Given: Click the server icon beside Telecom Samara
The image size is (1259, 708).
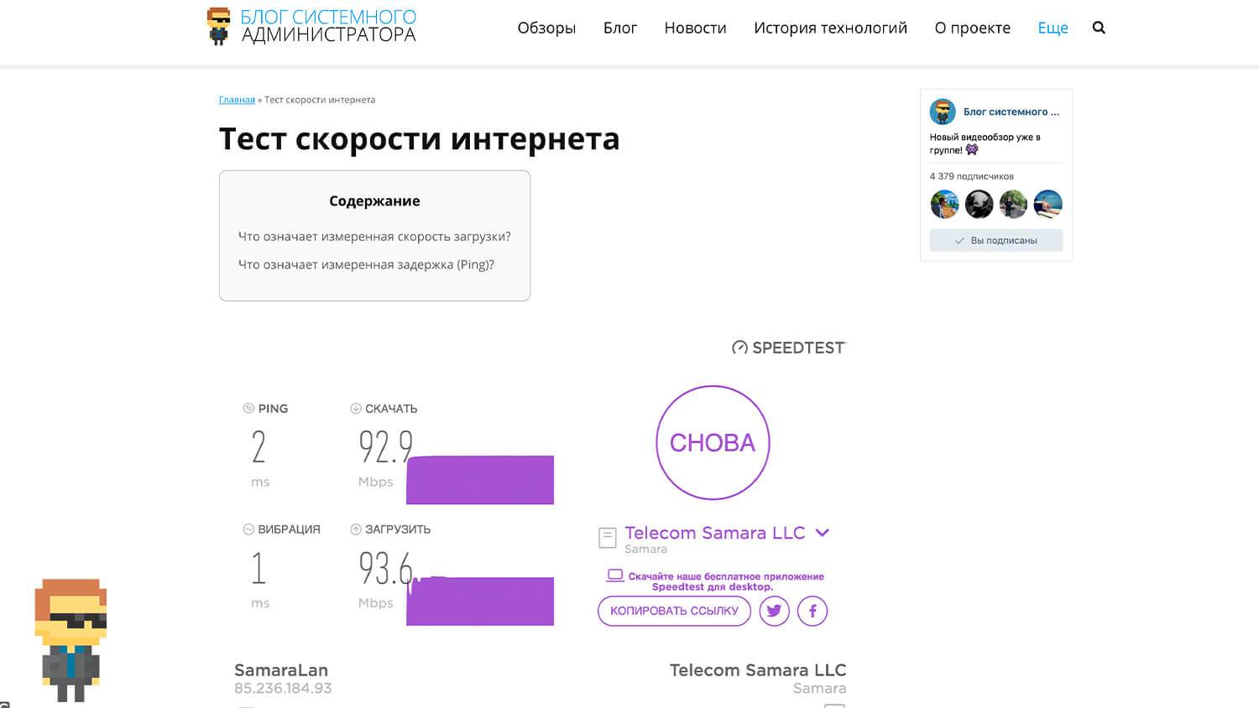Looking at the screenshot, I should pyautogui.click(x=608, y=537).
